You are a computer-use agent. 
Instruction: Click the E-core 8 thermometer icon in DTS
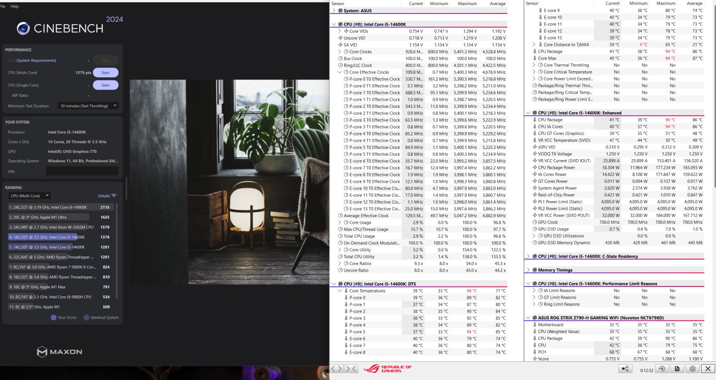[x=346, y=352]
